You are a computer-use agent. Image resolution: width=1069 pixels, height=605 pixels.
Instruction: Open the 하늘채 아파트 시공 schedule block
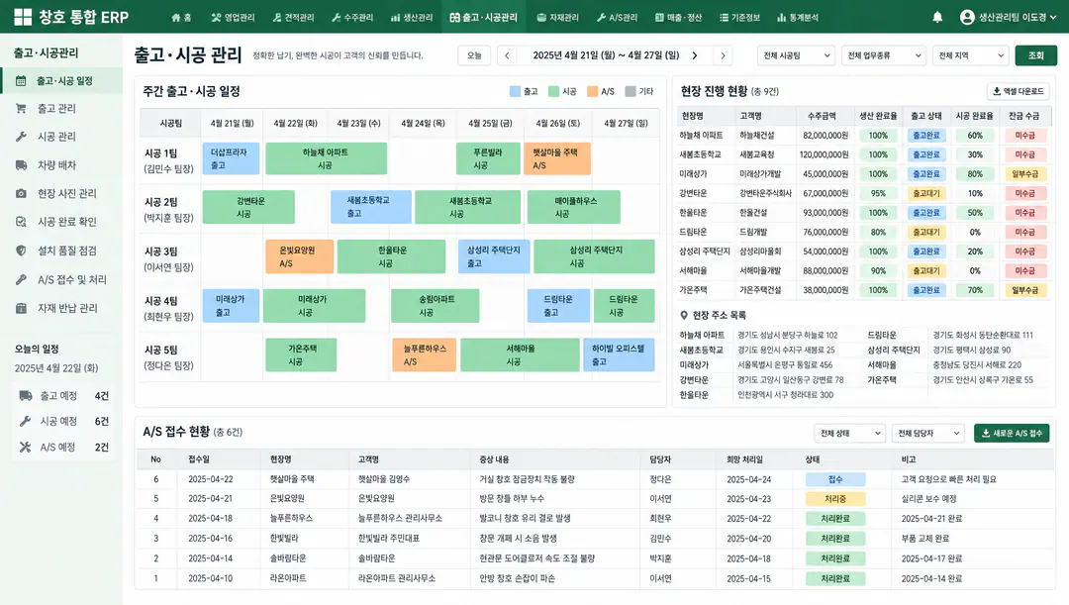coord(326,158)
